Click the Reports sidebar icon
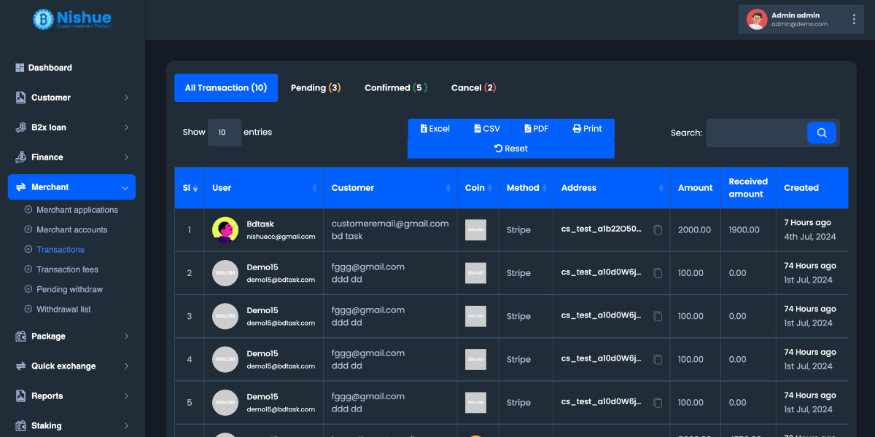The image size is (875, 437). coord(20,395)
